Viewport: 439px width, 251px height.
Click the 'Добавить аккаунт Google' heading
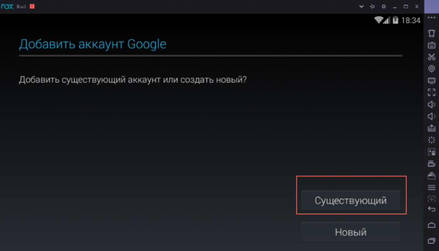coord(93,44)
